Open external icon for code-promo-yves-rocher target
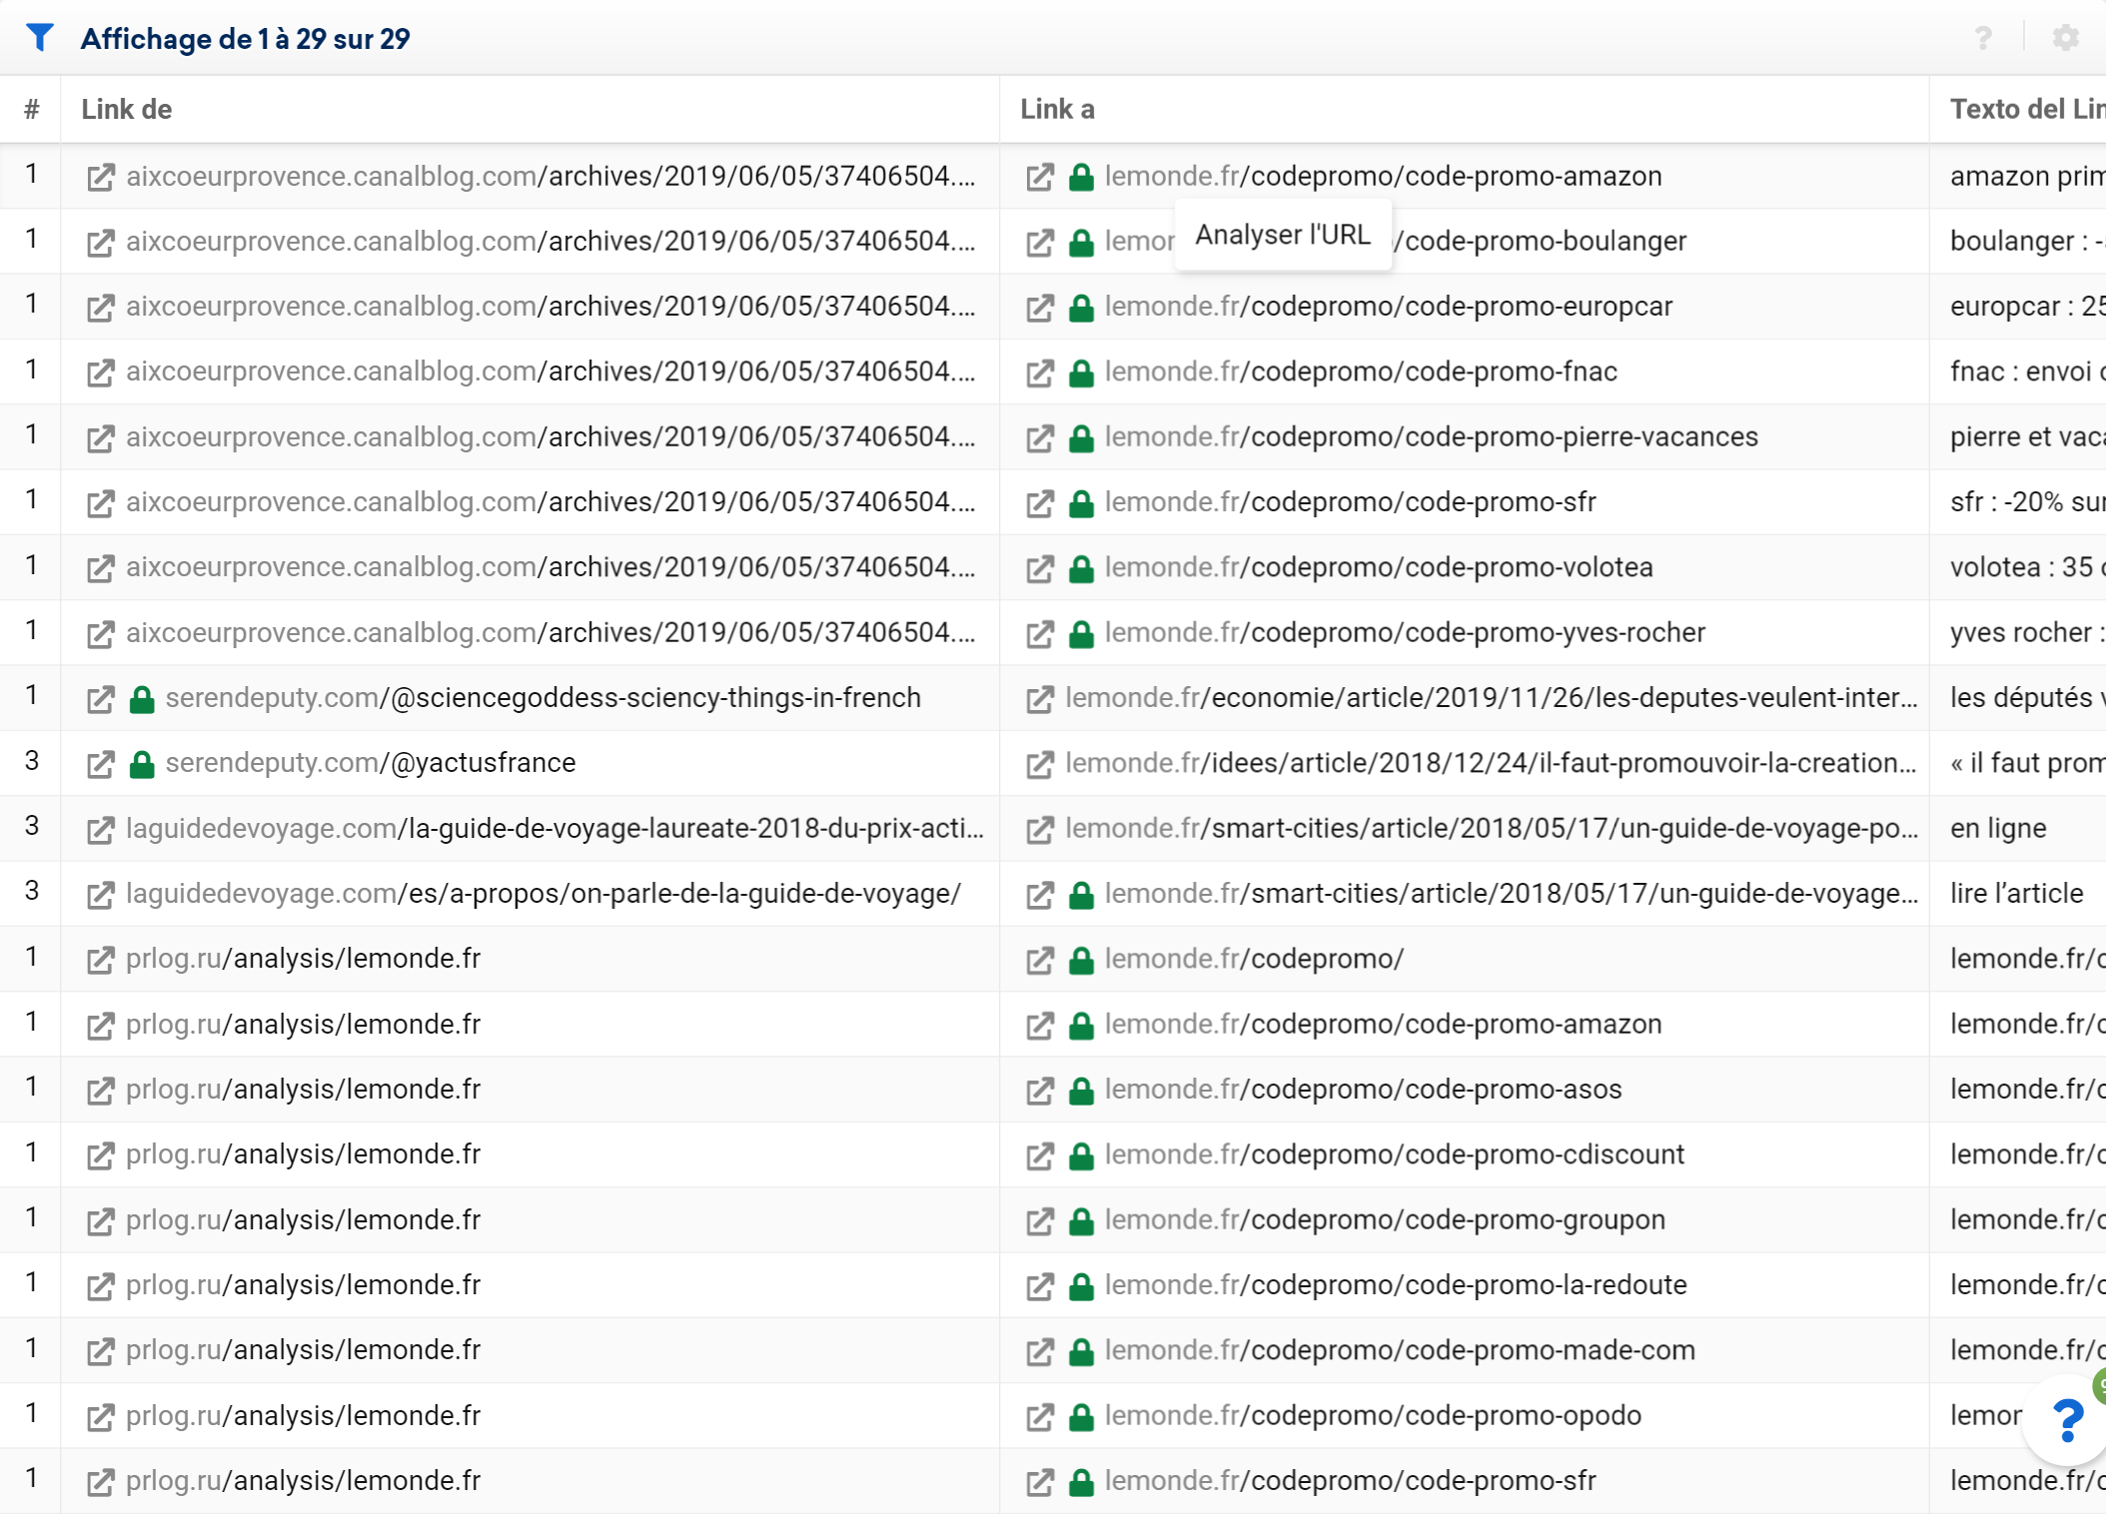2106x1514 pixels. point(1039,634)
